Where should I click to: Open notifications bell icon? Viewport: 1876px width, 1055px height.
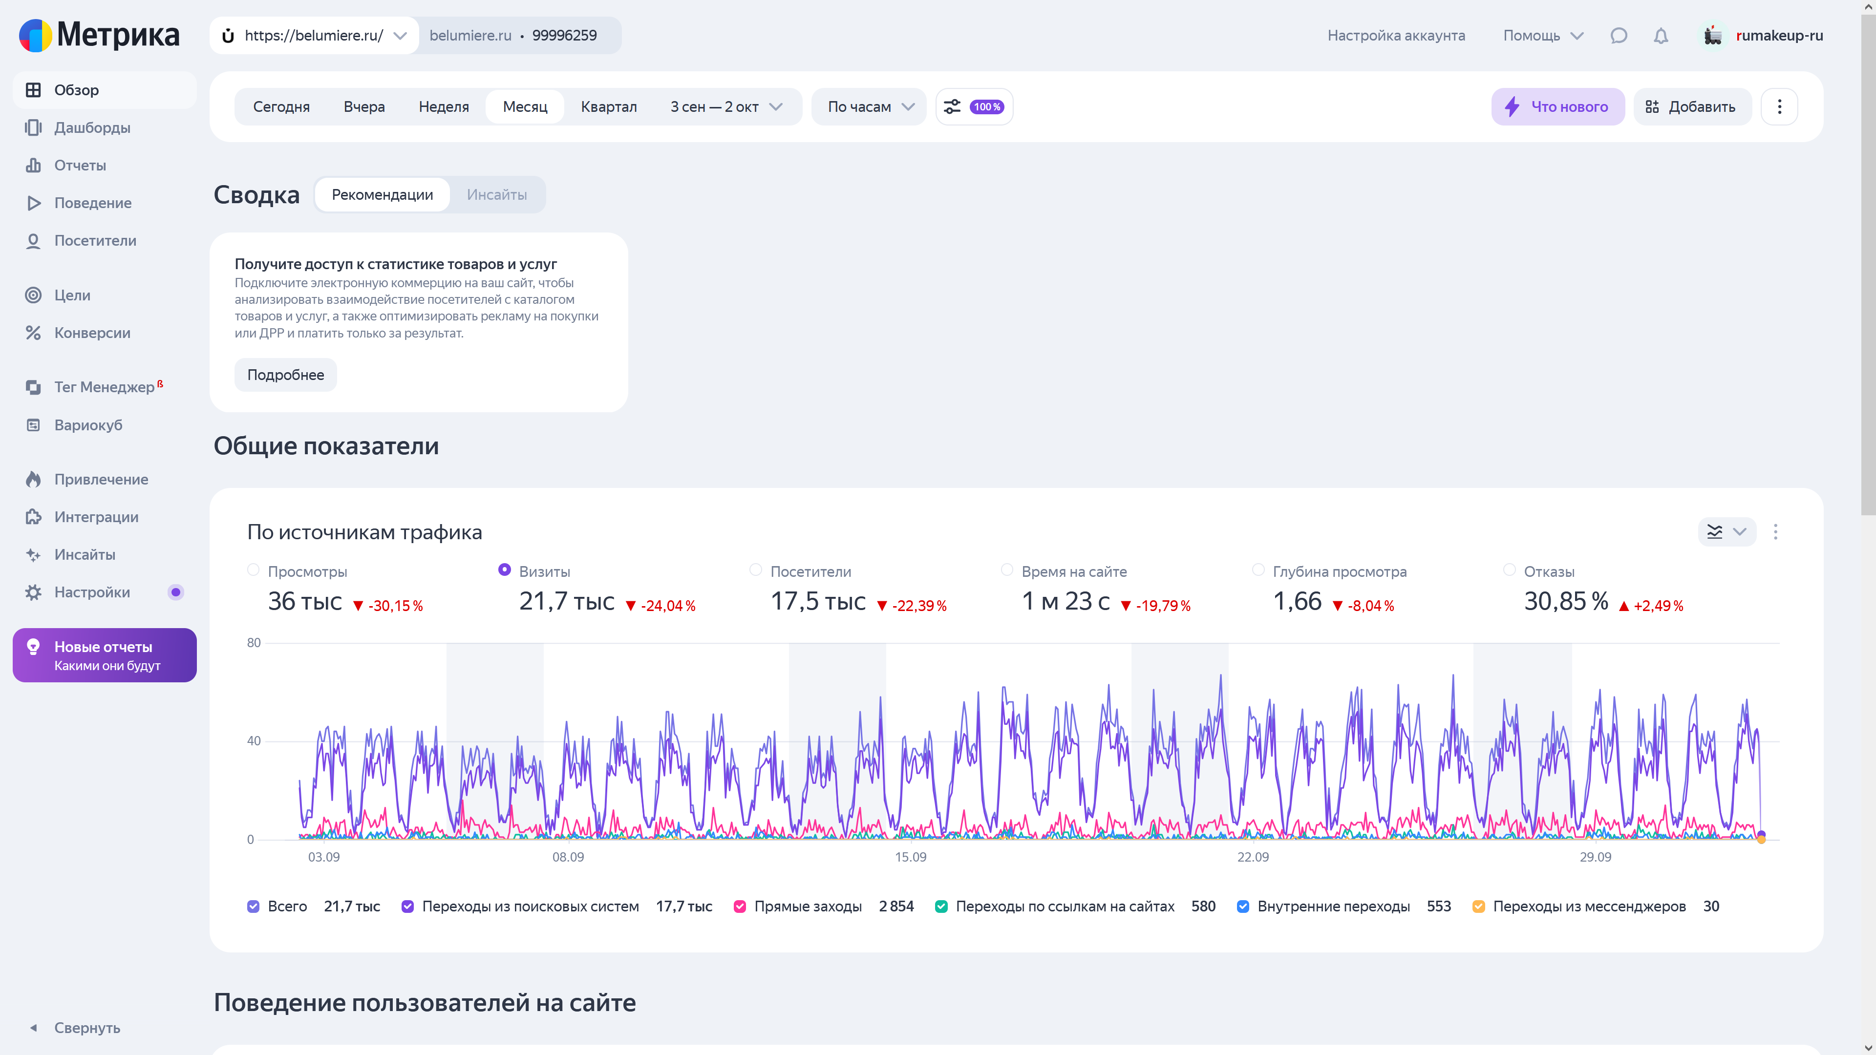[1661, 36]
